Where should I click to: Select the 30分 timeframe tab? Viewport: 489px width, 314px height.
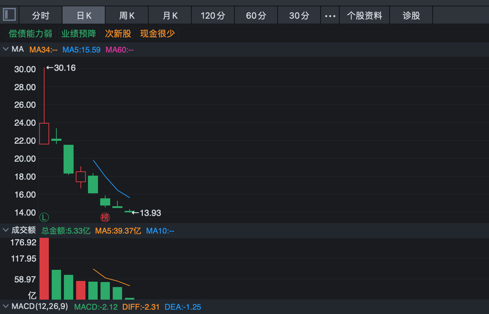point(299,16)
